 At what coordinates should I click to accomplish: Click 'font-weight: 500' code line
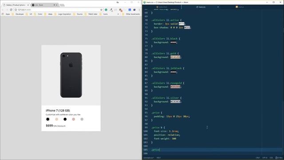[x=165, y=139]
